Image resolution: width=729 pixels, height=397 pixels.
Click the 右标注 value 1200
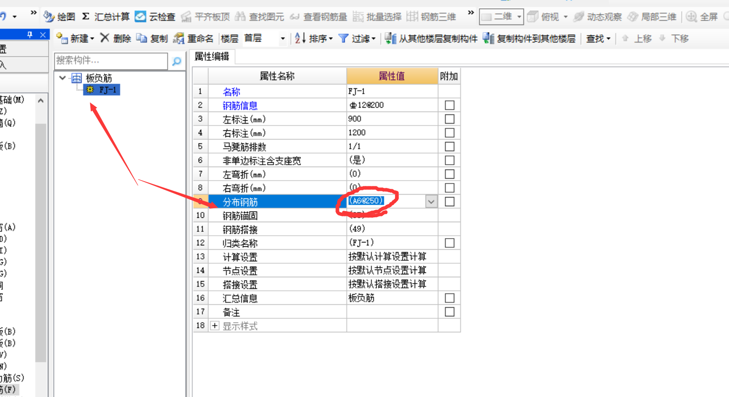[x=392, y=132]
